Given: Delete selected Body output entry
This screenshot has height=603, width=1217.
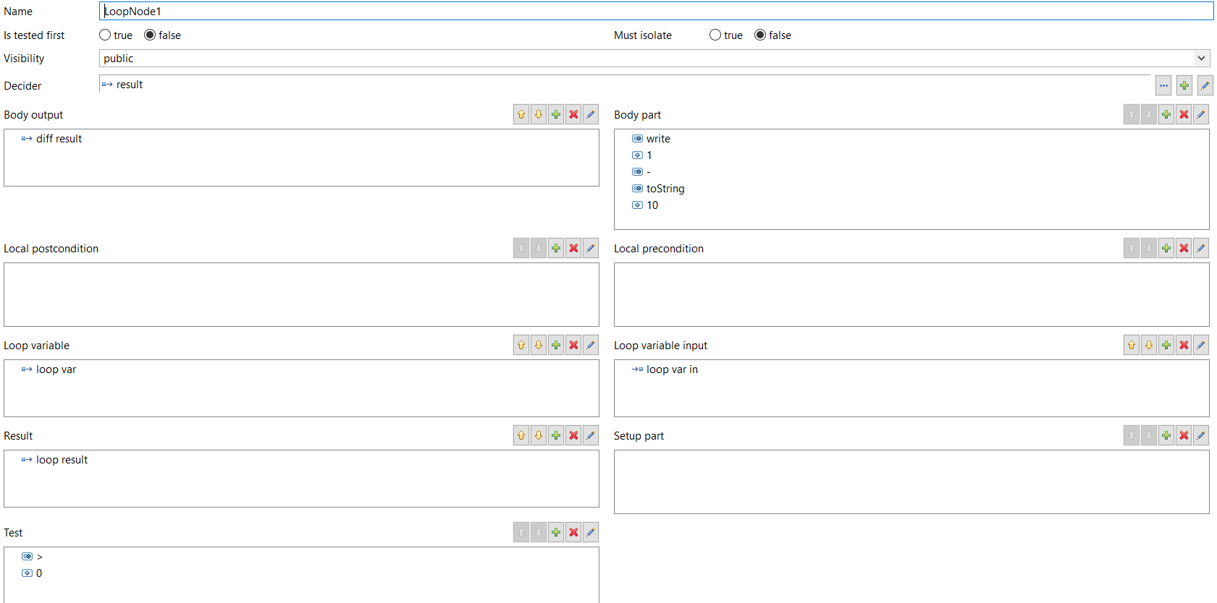Looking at the screenshot, I should [573, 114].
